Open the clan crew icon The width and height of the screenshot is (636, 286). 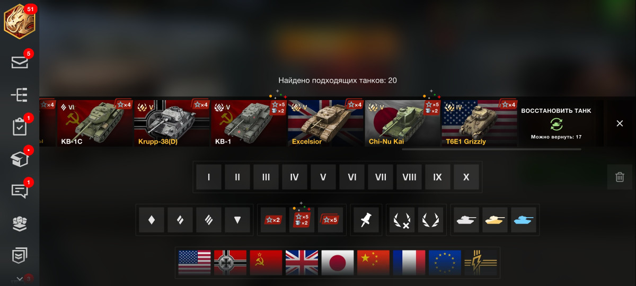[20, 224]
